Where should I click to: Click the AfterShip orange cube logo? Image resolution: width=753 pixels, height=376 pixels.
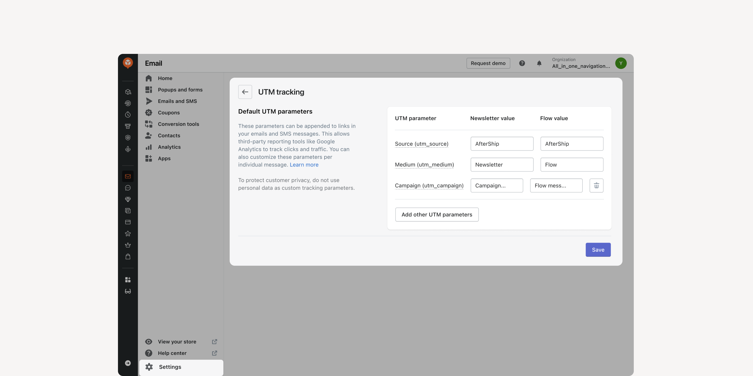pyautogui.click(x=128, y=63)
